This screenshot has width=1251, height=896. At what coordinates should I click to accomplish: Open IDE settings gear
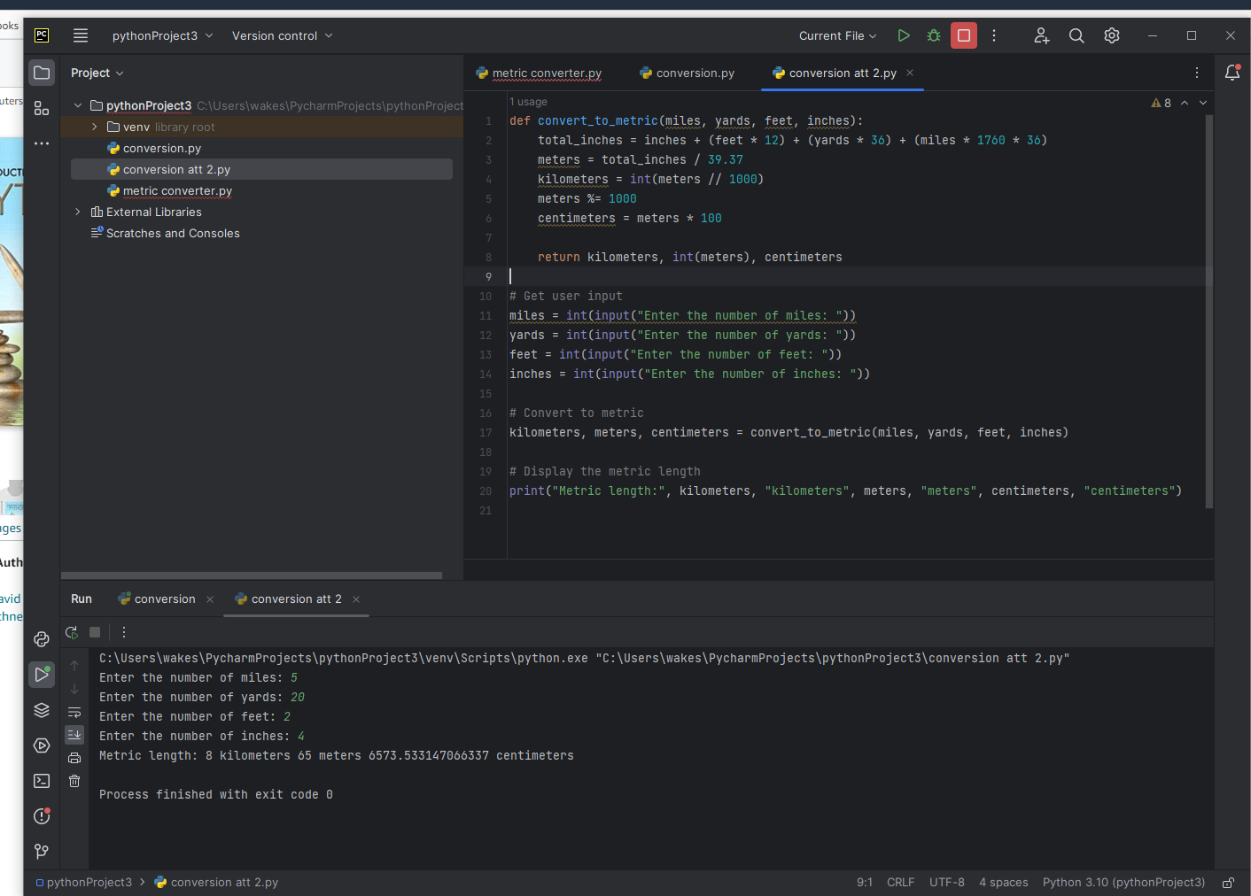(x=1112, y=35)
